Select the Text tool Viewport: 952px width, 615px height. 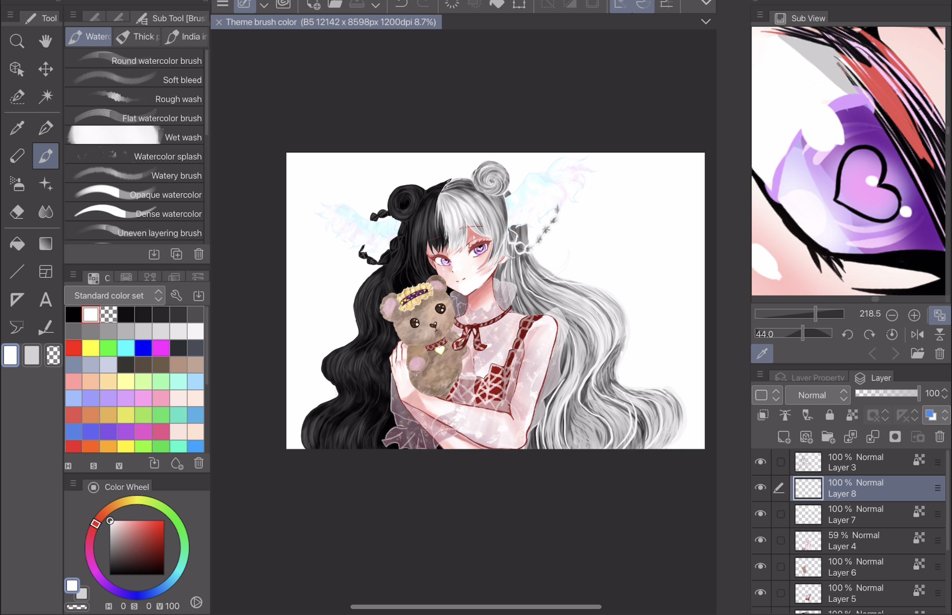[45, 299]
